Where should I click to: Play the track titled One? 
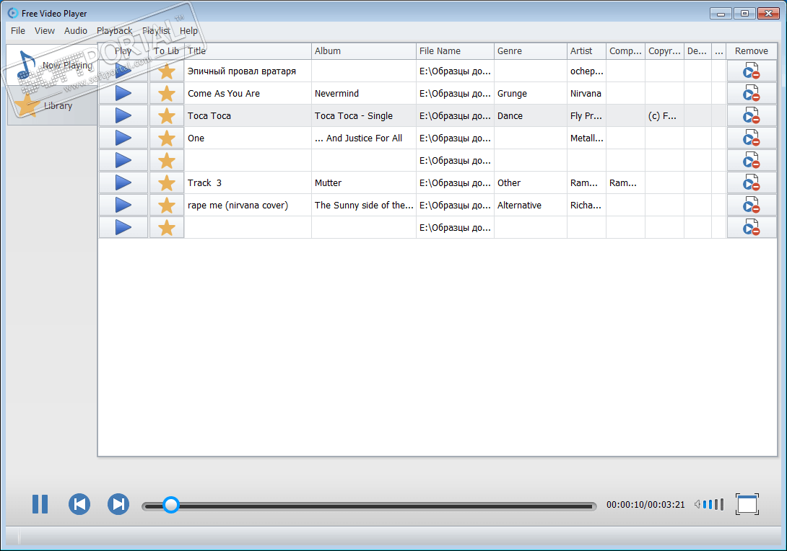pyautogui.click(x=123, y=138)
